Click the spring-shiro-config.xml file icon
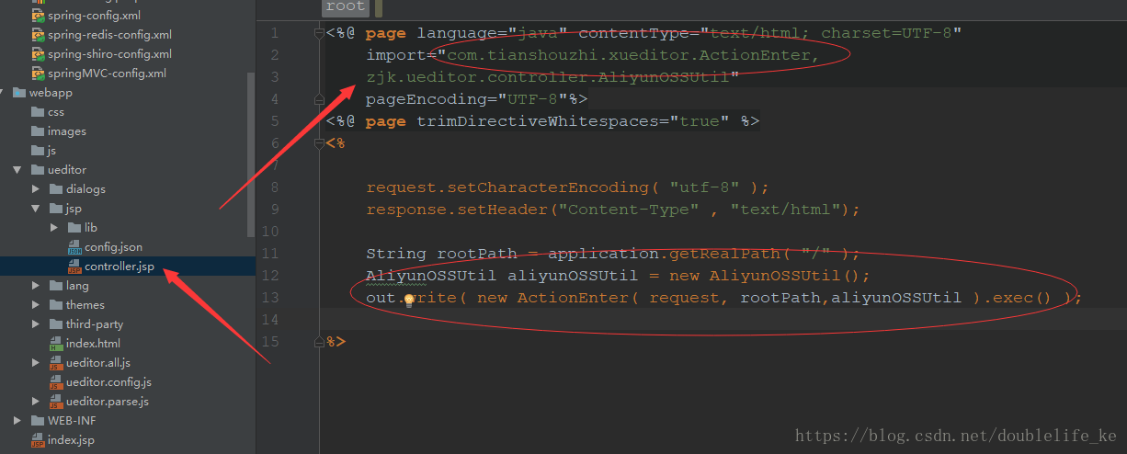This screenshot has width=1127, height=454. [x=38, y=54]
